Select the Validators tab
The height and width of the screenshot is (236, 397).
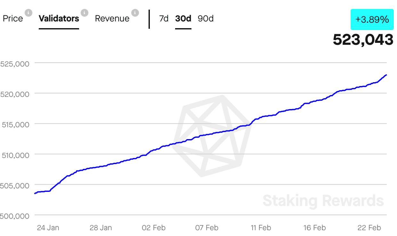tap(59, 19)
